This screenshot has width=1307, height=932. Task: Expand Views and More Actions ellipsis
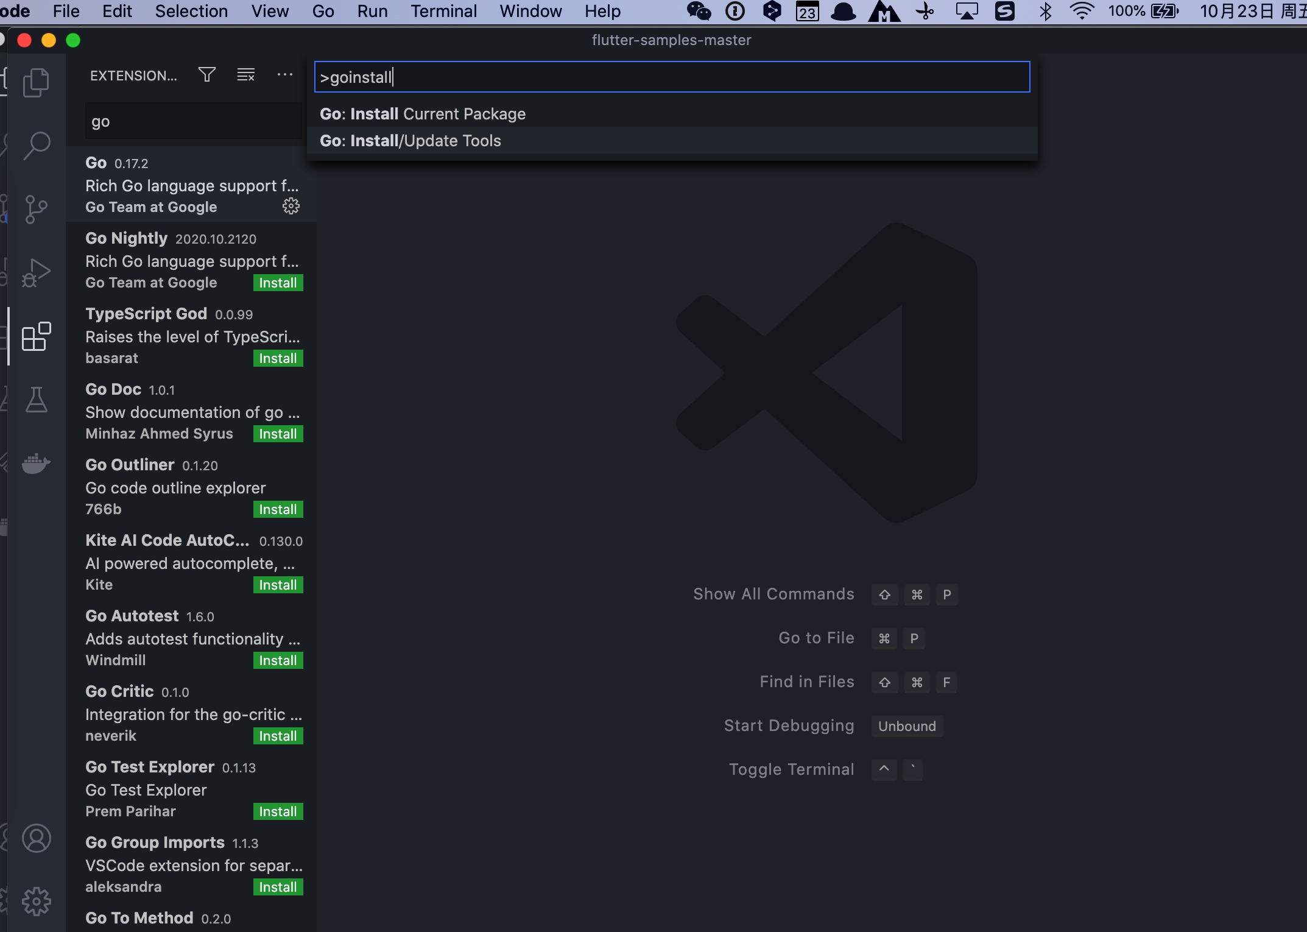click(285, 75)
